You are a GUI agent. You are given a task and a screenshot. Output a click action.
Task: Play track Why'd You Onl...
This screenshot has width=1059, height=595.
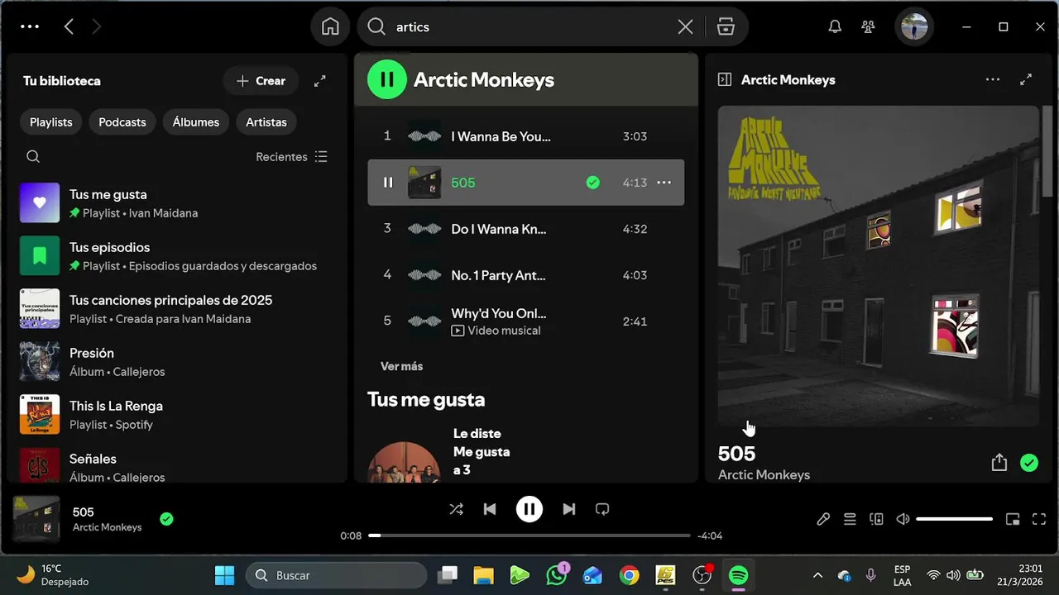pyautogui.click(x=525, y=321)
